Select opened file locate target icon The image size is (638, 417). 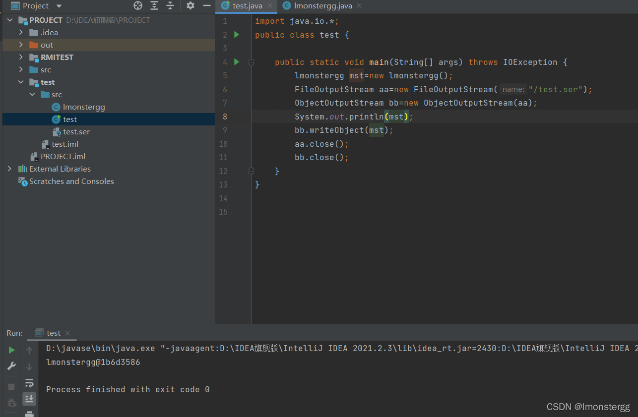tap(138, 6)
